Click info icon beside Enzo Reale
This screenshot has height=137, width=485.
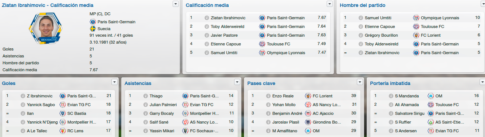coord(268,96)
